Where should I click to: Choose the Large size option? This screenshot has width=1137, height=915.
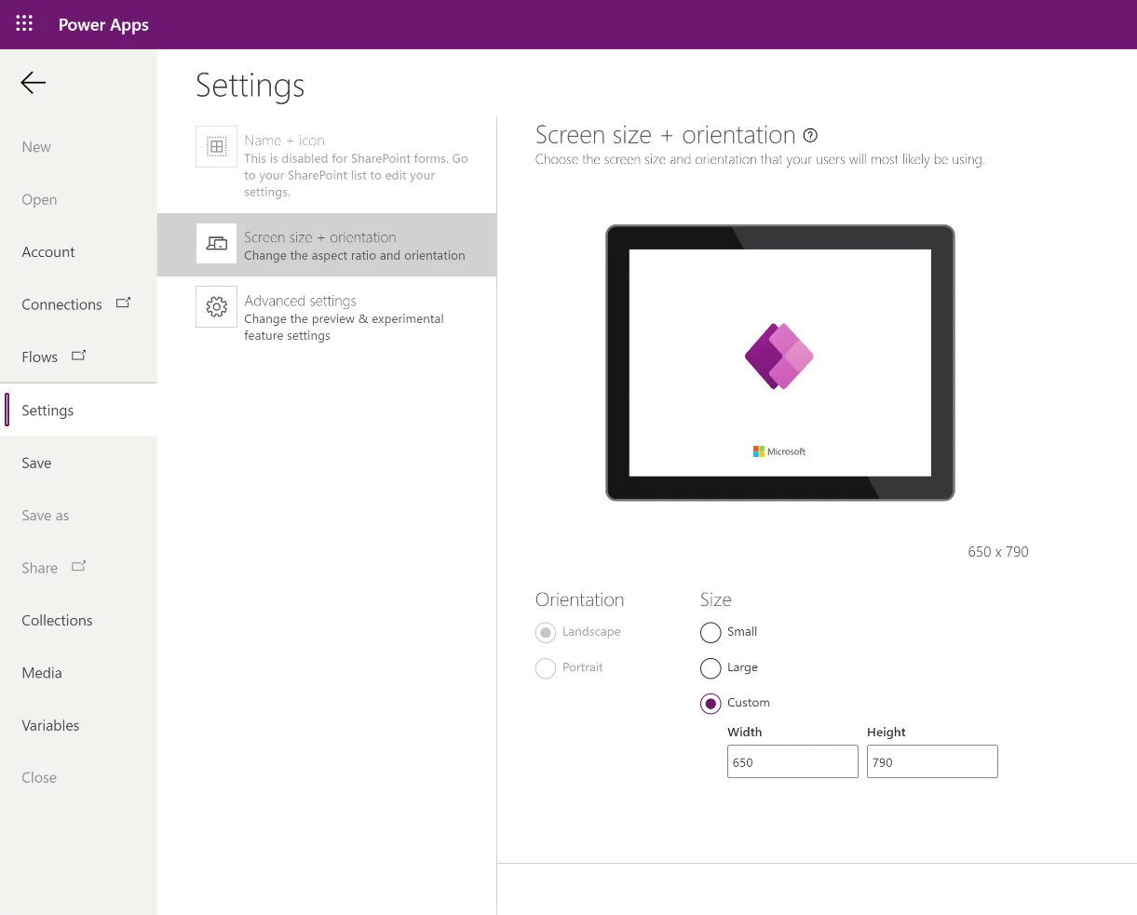pos(711,667)
